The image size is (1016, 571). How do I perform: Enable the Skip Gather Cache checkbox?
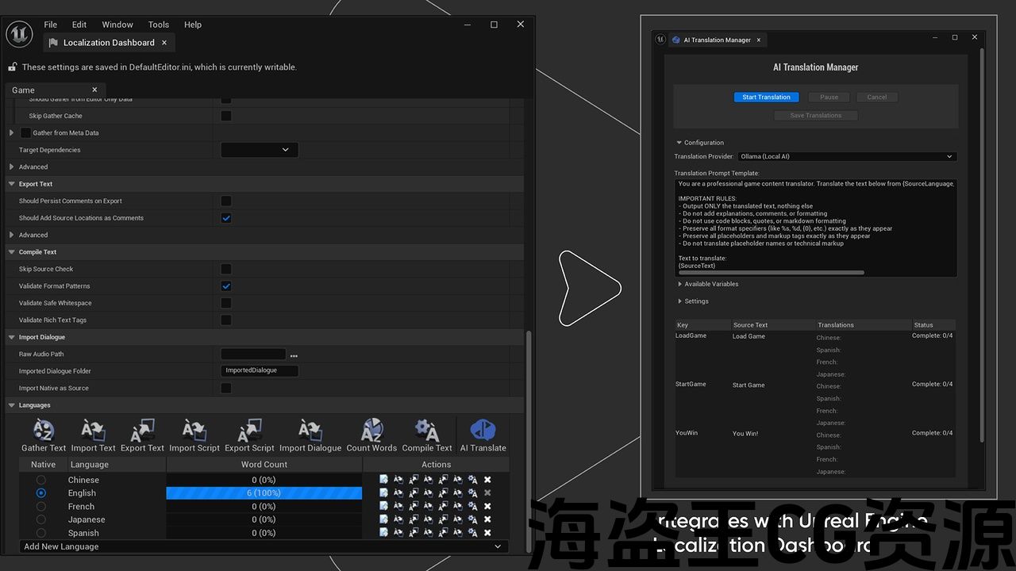(226, 116)
